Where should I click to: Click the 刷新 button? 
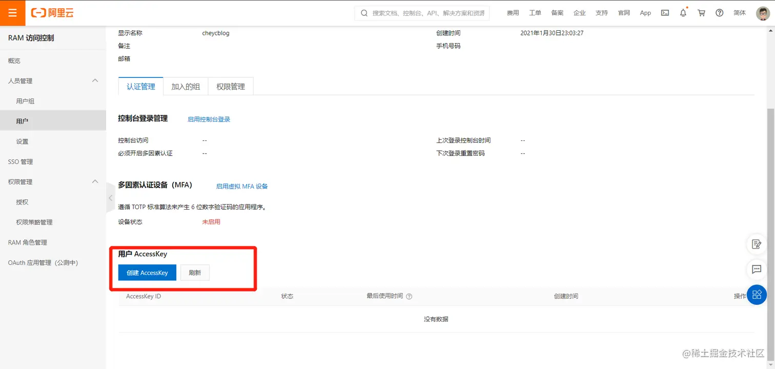click(x=195, y=273)
